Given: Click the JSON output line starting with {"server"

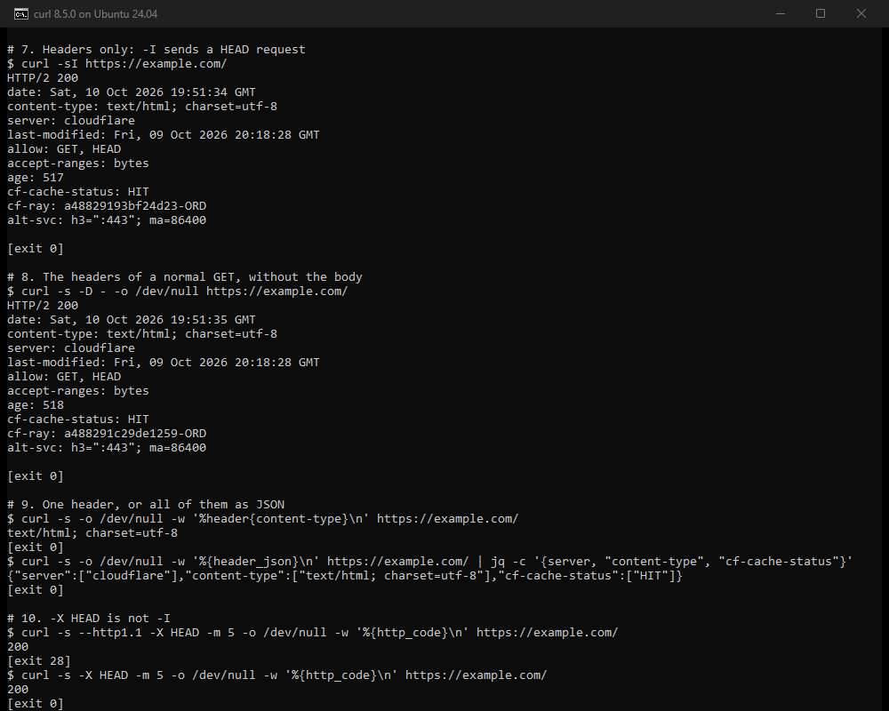Looking at the screenshot, I should [345, 576].
